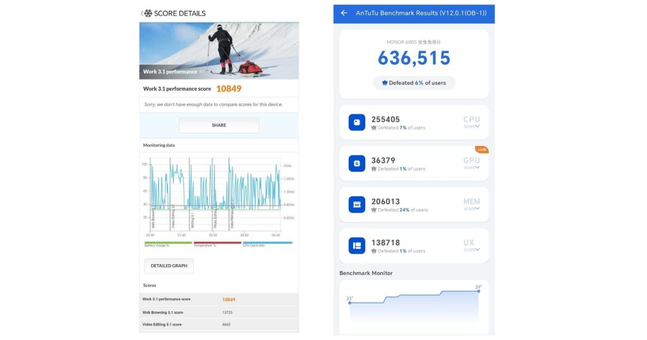The image size is (647, 340).
Task: Open the CPU chip icon tile
Action: coord(356,122)
